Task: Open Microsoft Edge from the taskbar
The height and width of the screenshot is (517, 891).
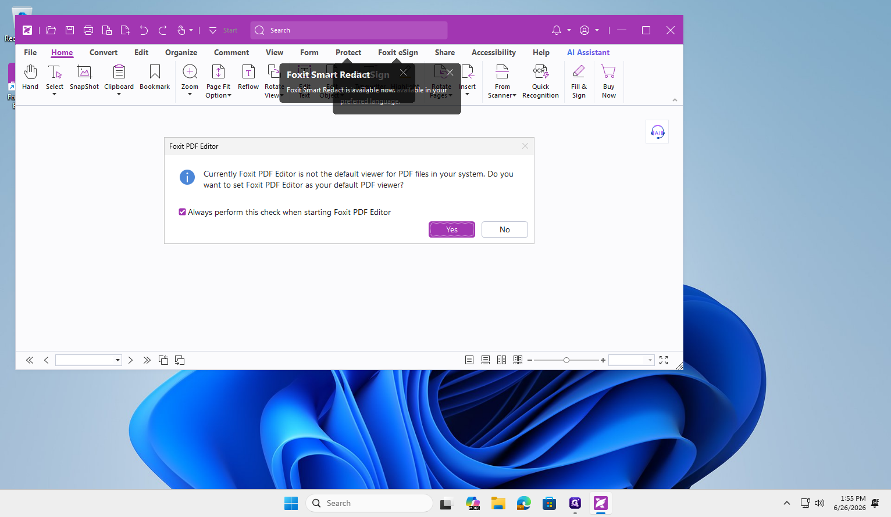Action: point(524,503)
